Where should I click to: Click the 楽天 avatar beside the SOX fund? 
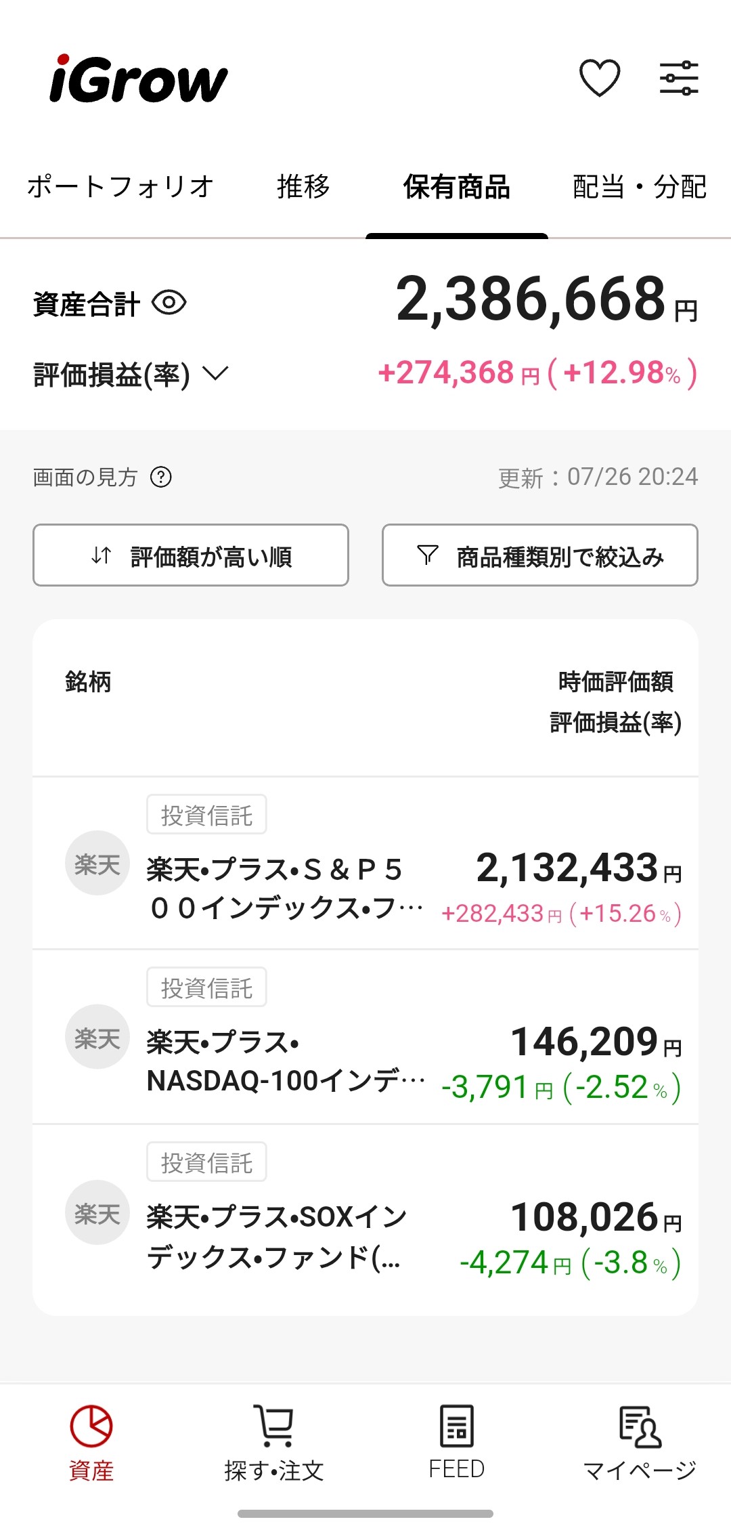tap(97, 1212)
